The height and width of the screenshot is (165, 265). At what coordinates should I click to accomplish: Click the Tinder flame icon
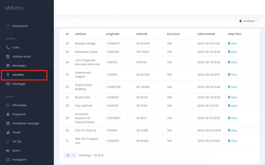point(8,133)
